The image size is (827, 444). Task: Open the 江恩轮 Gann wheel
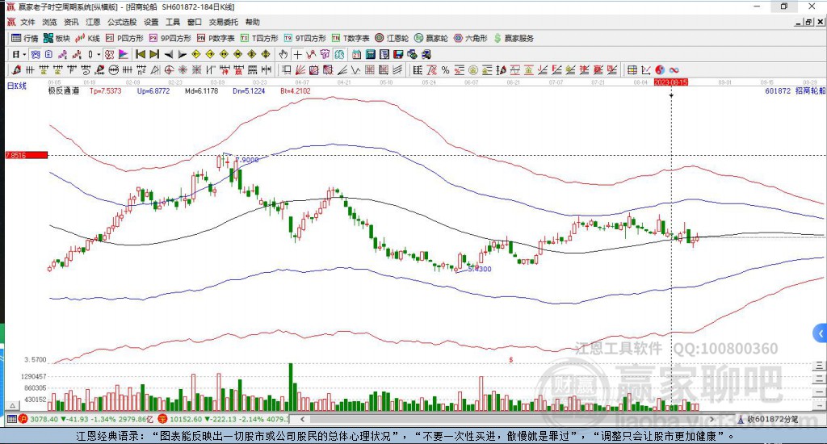(x=392, y=38)
